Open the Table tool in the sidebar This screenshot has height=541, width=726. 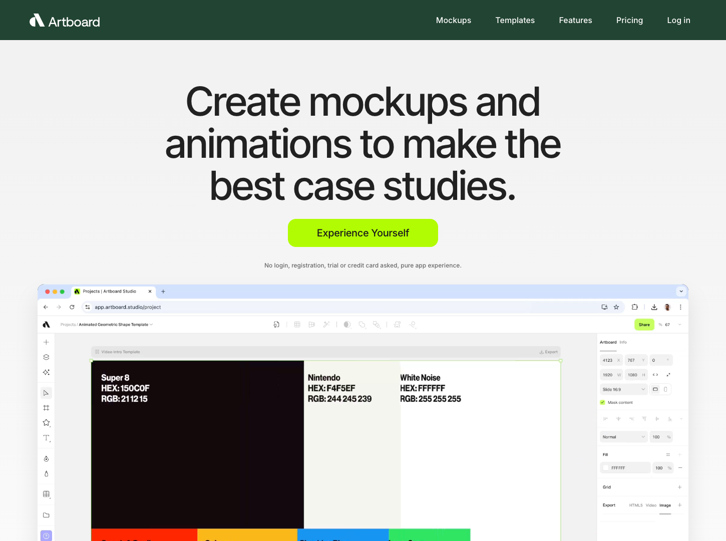click(x=46, y=494)
